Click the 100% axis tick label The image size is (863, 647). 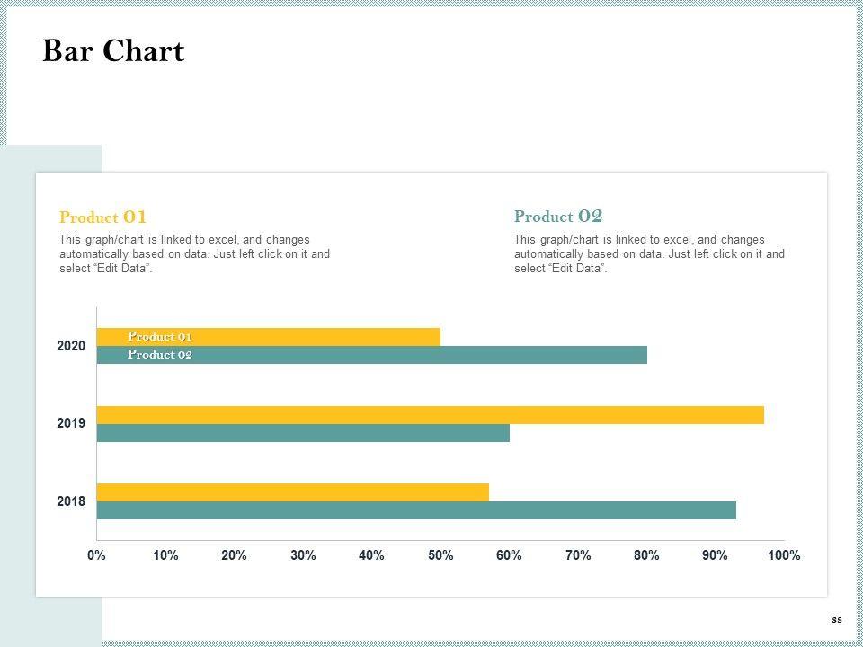[784, 555]
